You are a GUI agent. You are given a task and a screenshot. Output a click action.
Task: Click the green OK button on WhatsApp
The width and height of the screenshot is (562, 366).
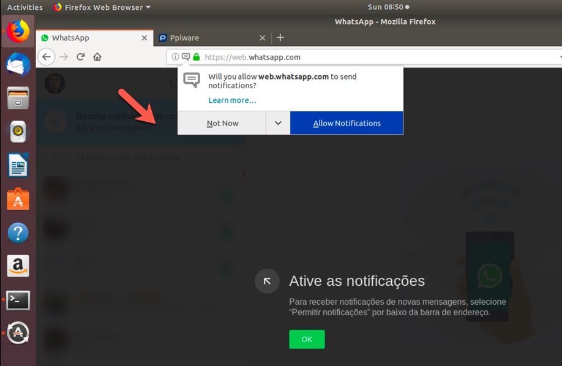tap(307, 339)
